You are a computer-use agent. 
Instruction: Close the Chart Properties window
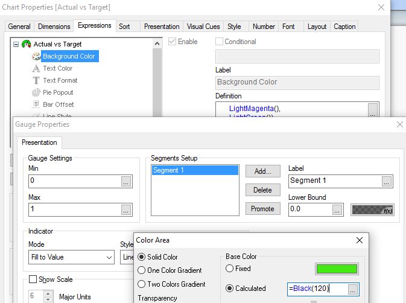(x=381, y=7)
